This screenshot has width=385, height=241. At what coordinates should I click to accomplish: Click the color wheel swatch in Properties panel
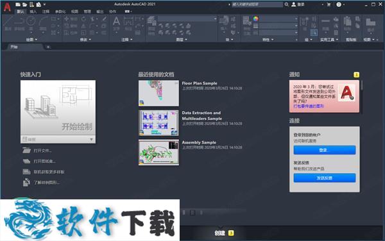tap(255, 19)
